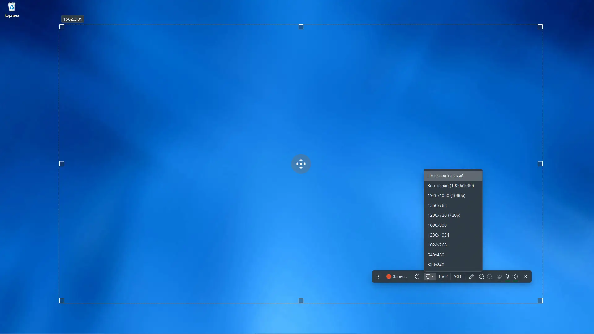Select Пользовательский in the size list
This screenshot has height=334, width=594.
[445, 176]
